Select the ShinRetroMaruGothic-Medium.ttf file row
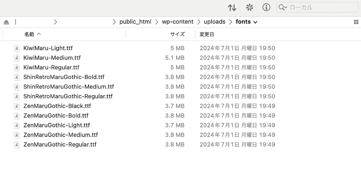 click(180, 87)
